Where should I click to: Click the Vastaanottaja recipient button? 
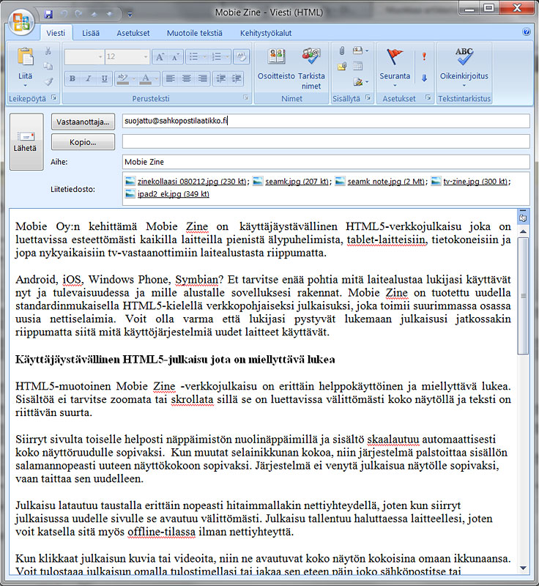(83, 121)
